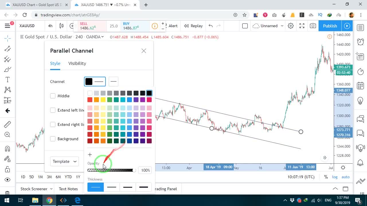Open the Gann and Fibonacci tools
Image resolution: width=367 pixels, height=206 pixels.
7,59
